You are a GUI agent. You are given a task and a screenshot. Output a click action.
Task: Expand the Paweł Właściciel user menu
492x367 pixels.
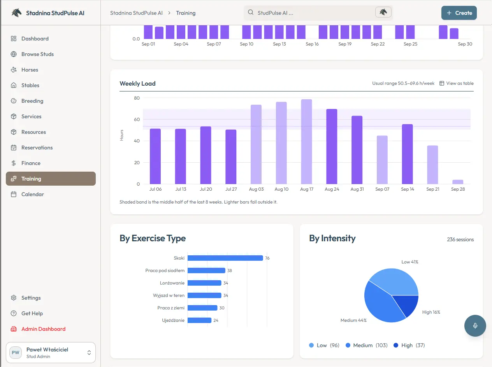(x=51, y=353)
